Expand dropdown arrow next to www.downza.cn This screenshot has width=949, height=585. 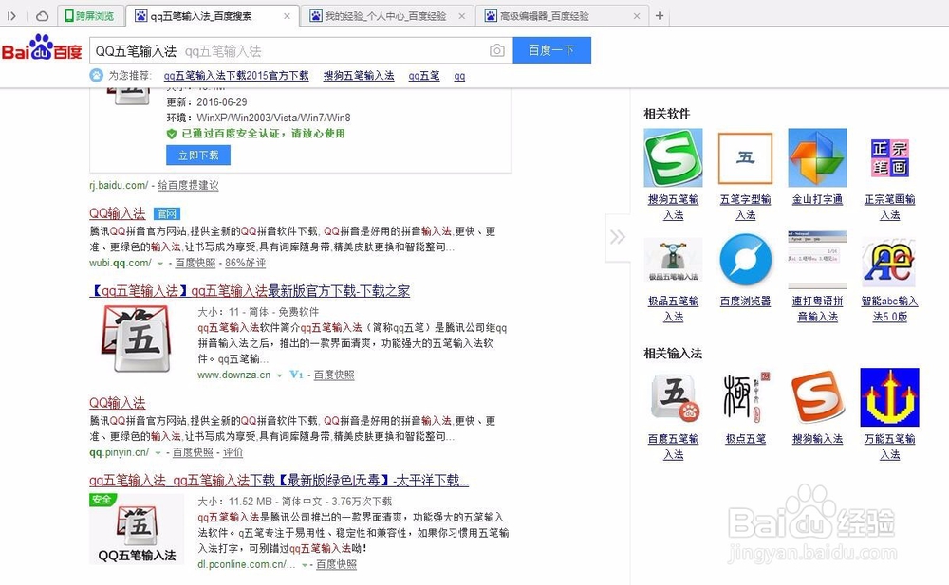coord(280,375)
